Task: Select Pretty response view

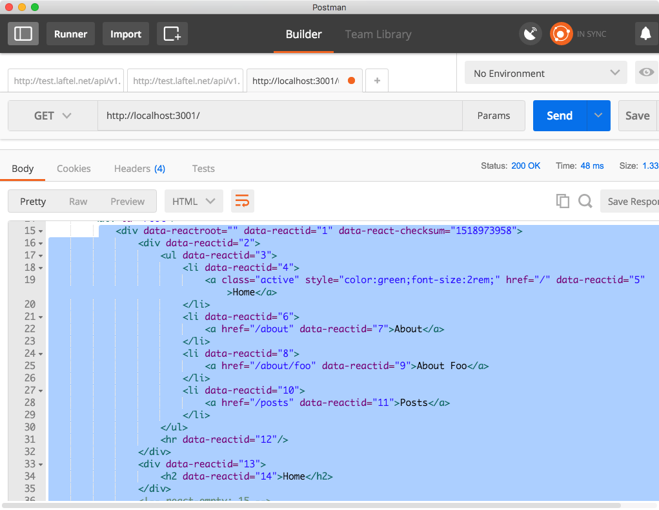Action: coord(33,201)
